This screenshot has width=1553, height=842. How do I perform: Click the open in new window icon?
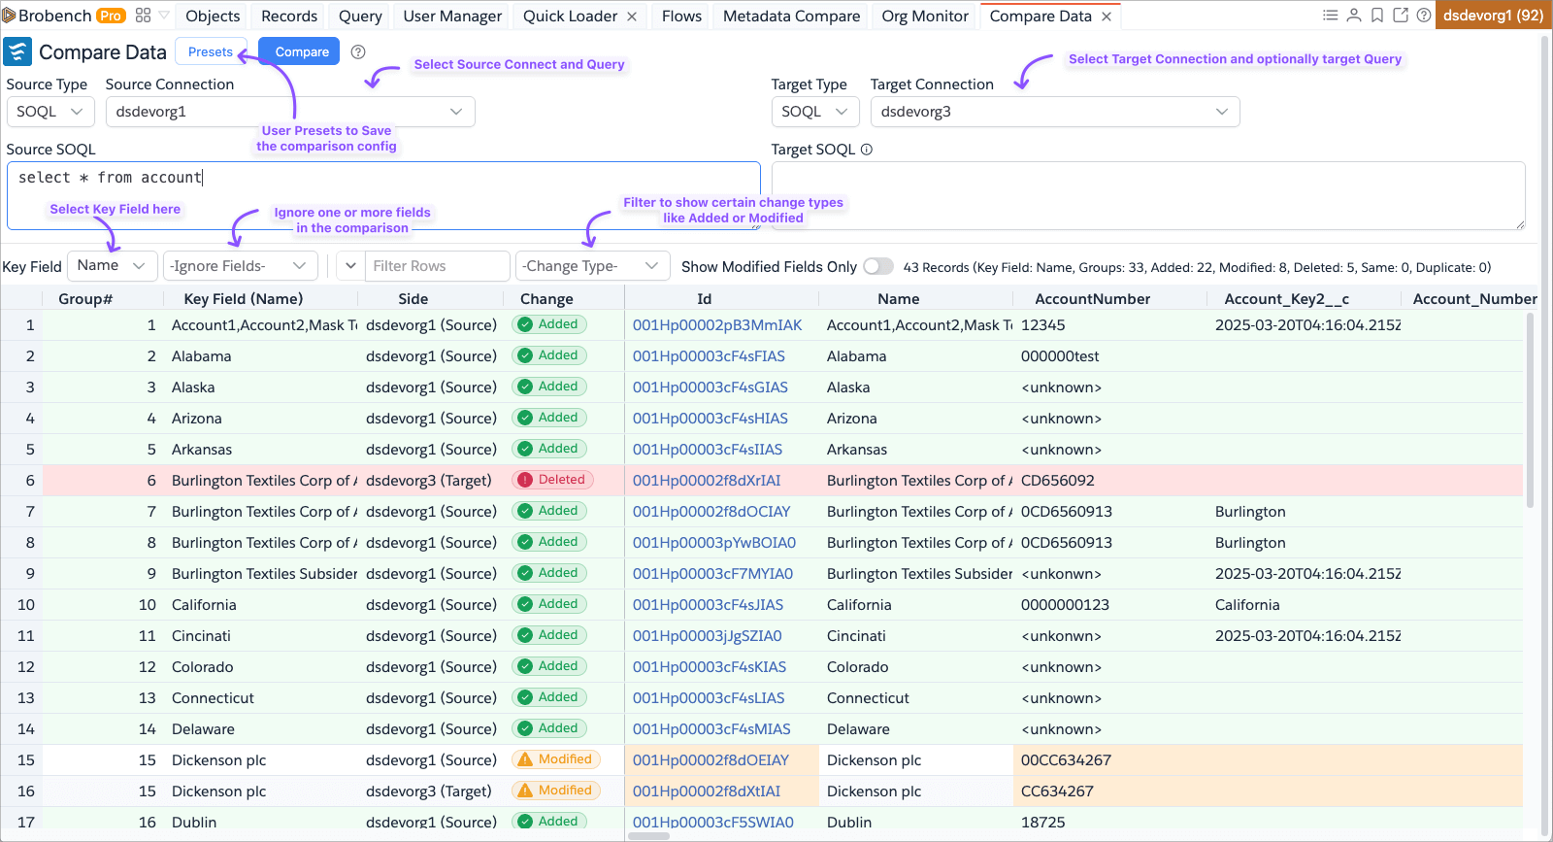[x=1401, y=16]
